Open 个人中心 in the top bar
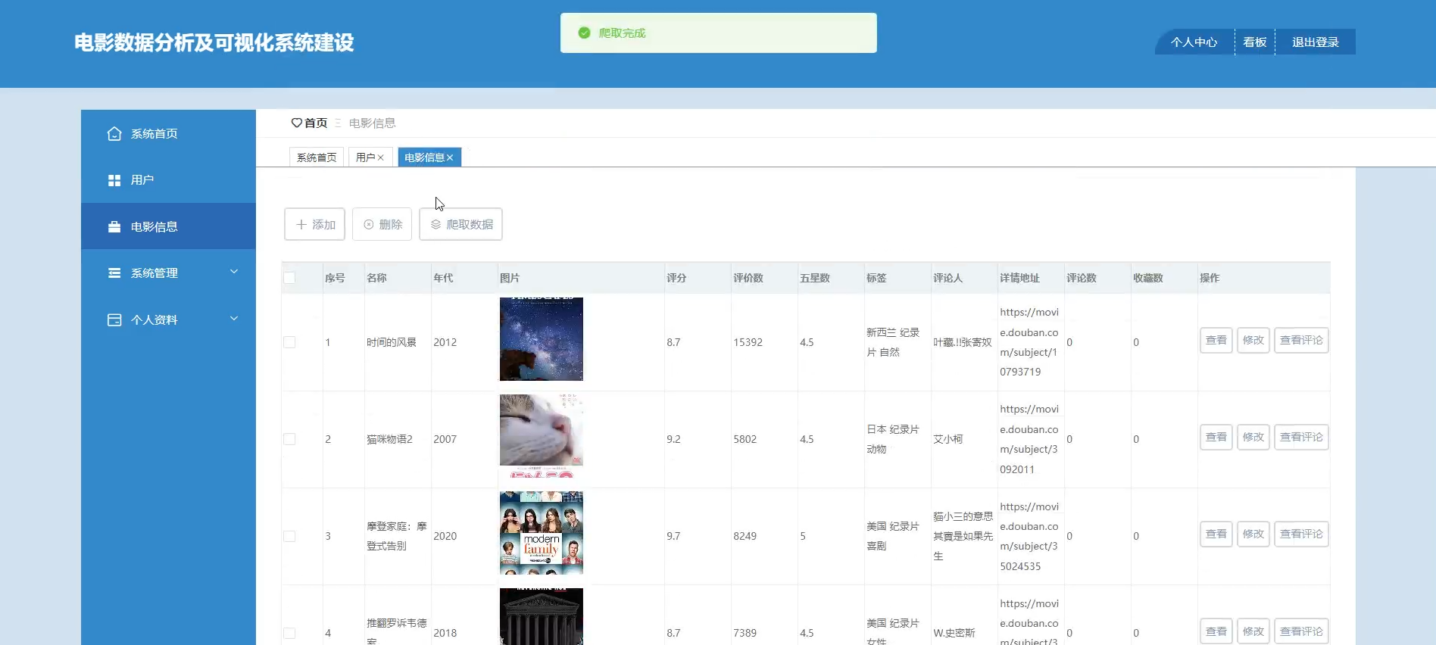 1194,42
